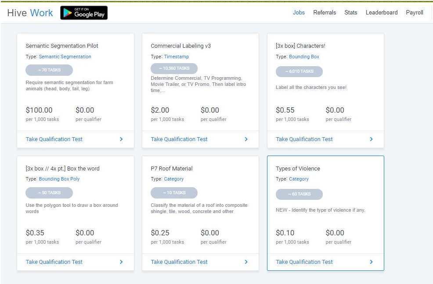Click the Semantic Segmentation type link

tap(65, 57)
